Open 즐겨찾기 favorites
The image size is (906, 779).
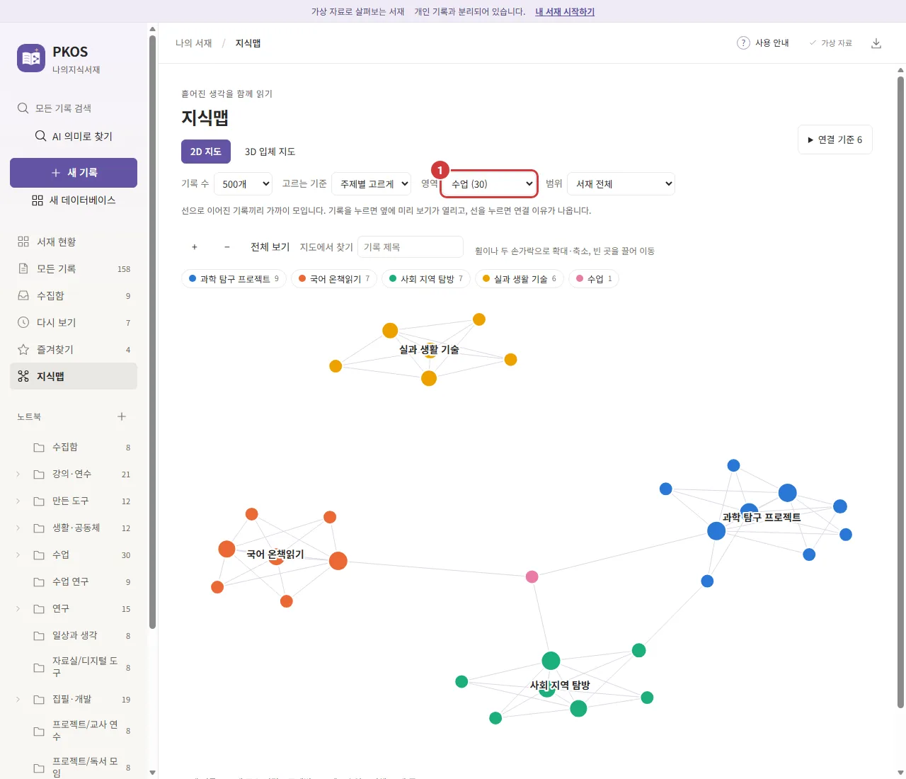coord(74,350)
